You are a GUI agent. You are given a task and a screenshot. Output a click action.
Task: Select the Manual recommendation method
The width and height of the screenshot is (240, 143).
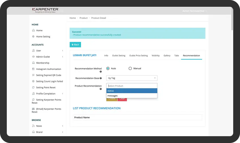[130, 68]
